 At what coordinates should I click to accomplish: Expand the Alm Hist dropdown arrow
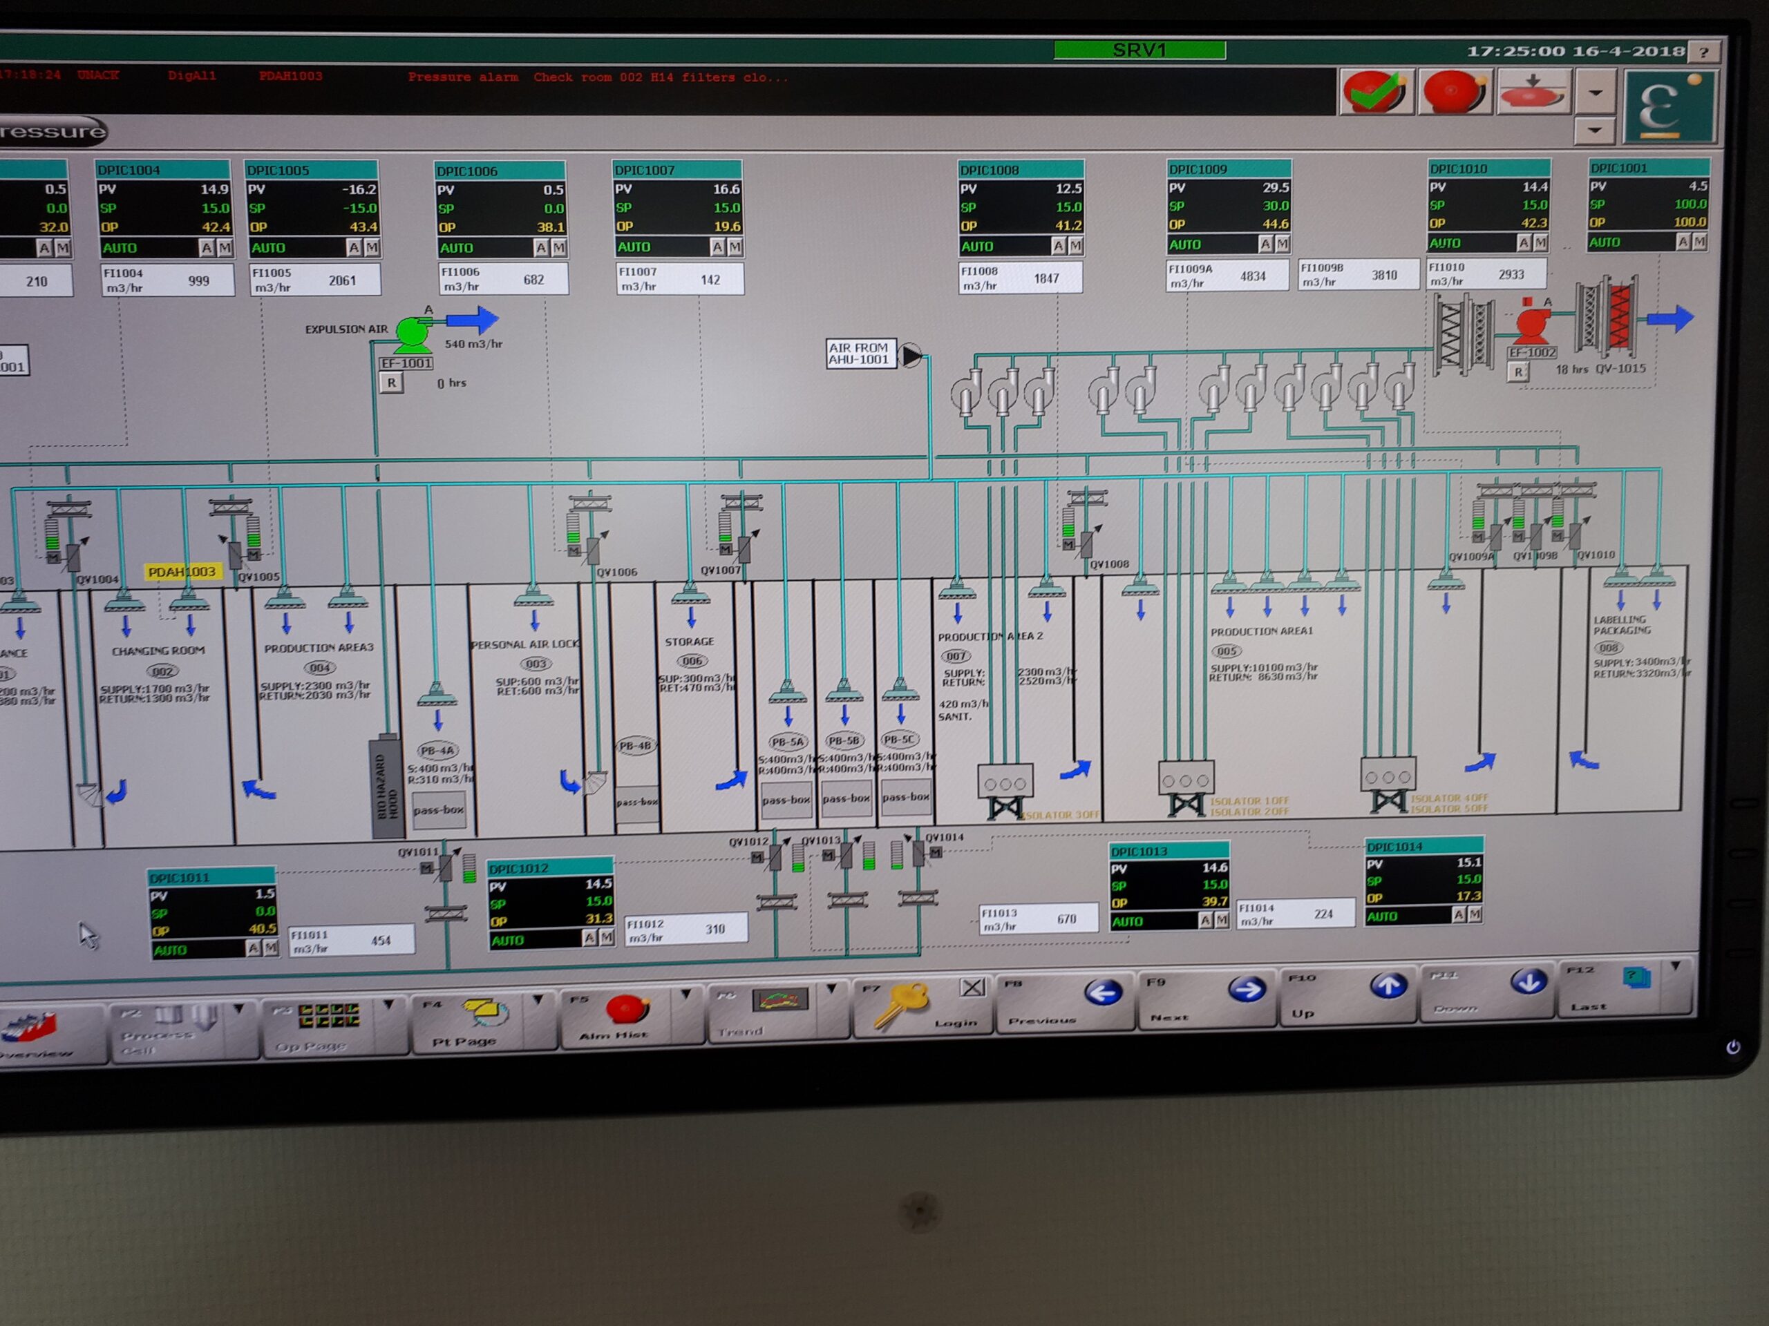[685, 996]
